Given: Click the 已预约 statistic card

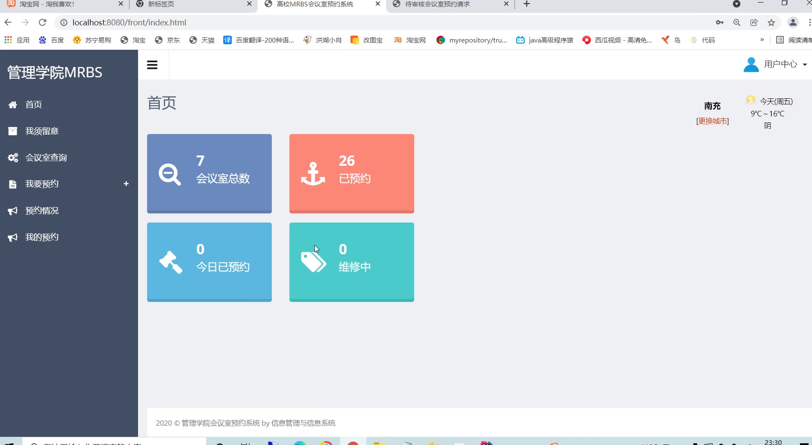Looking at the screenshot, I should (x=352, y=174).
